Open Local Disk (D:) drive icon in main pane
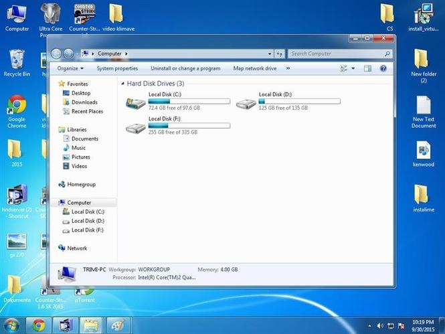This screenshot has height=334, width=445. [246, 104]
